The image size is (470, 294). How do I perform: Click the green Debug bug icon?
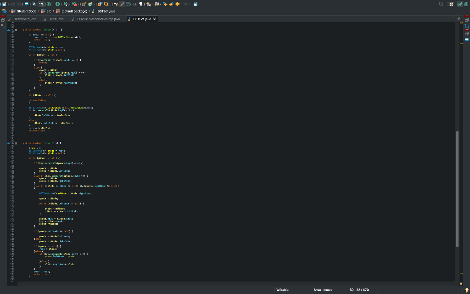coord(49,4)
